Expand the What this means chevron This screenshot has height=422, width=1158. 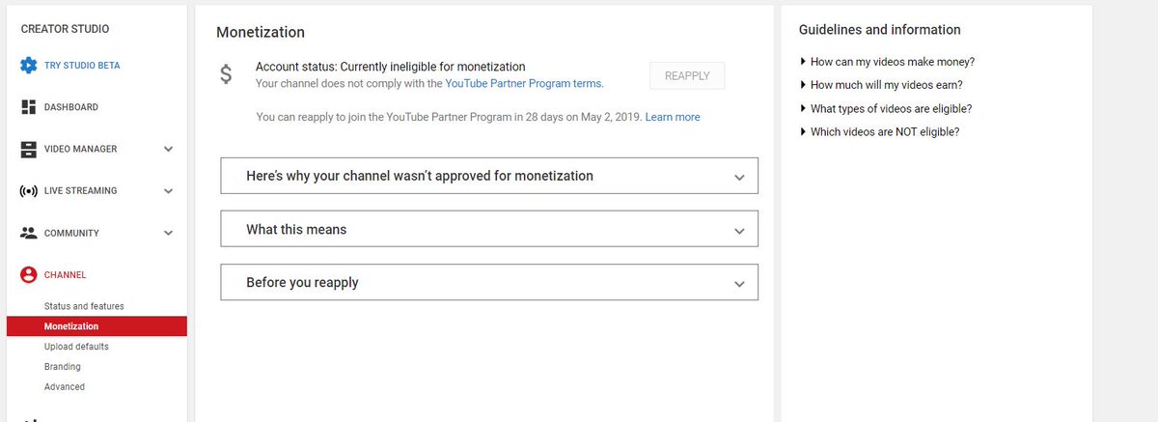click(x=740, y=231)
